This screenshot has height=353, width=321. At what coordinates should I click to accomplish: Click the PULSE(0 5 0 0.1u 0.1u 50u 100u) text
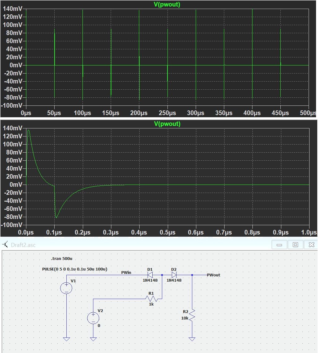click(x=75, y=269)
